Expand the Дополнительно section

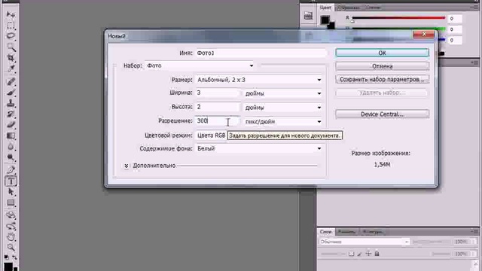point(127,166)
